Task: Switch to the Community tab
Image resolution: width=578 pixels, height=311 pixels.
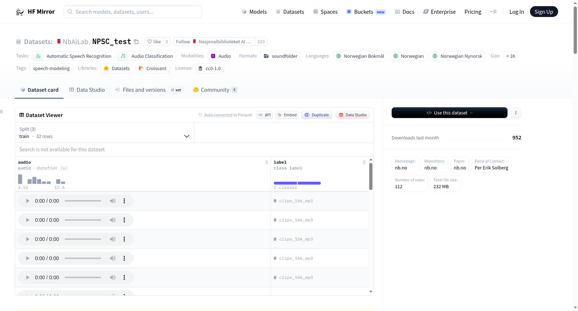Action: [215, 90]
